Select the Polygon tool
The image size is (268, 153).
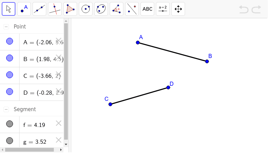click(x=70, y=9)
